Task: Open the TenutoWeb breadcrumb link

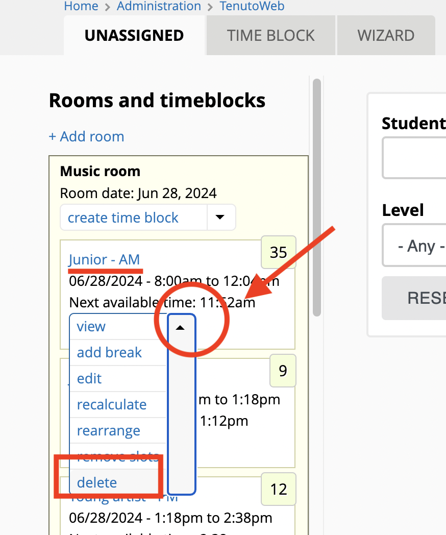Action: coord(252,6)
